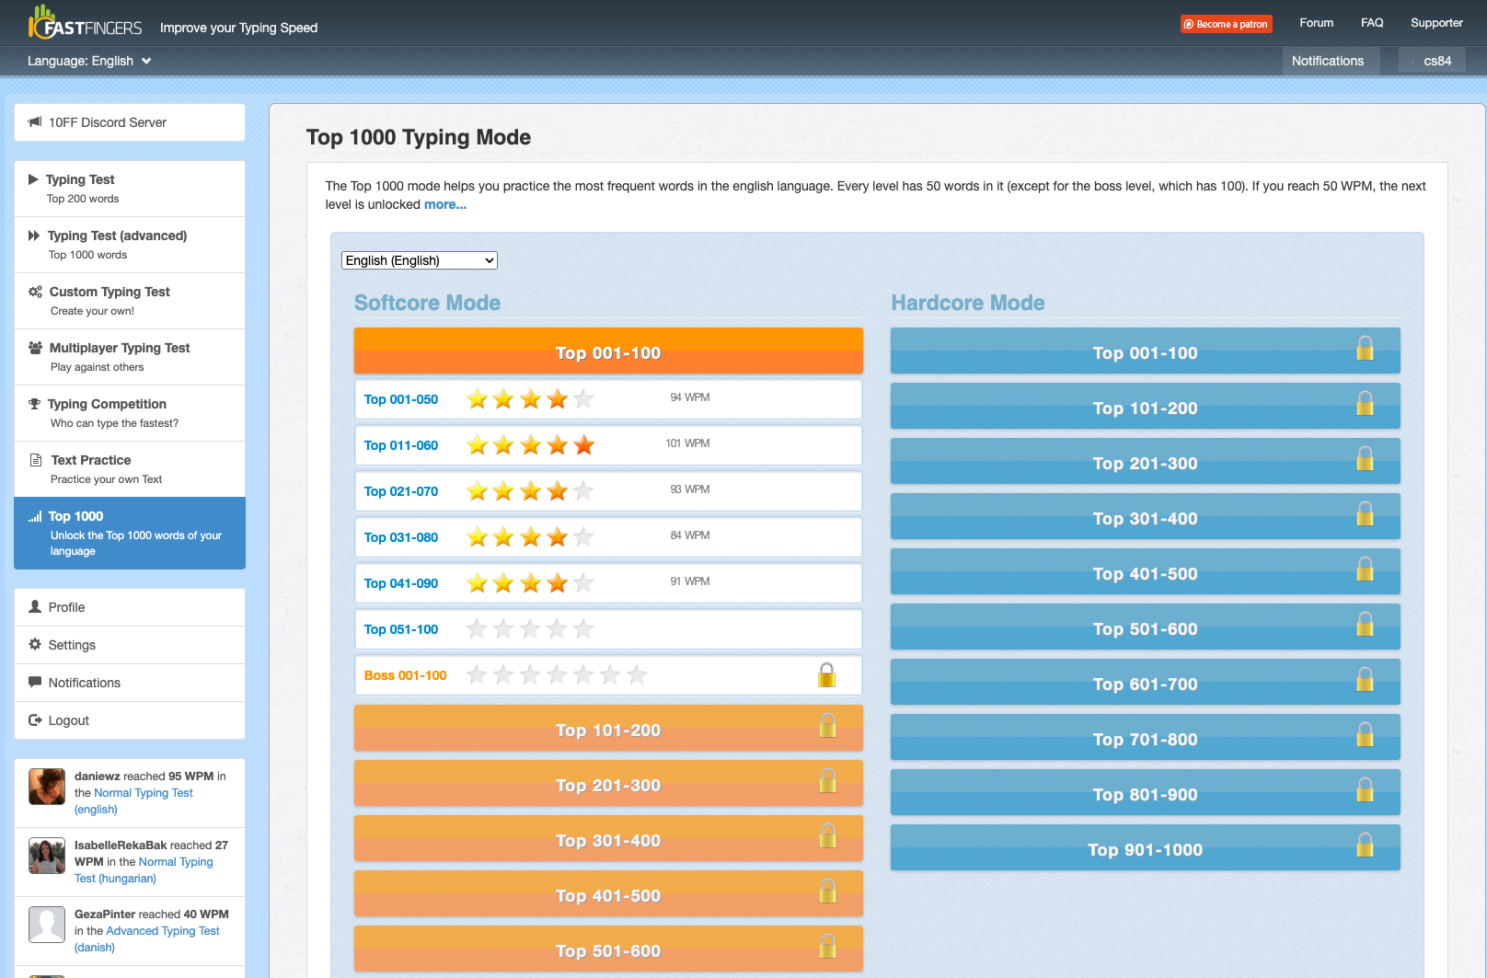Open the FAQ menu item

coord(1372,23)
